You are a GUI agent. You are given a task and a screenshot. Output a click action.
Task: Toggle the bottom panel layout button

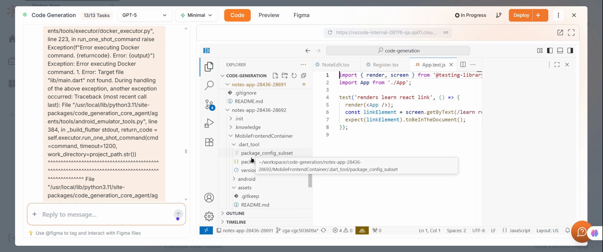point(560,51)
